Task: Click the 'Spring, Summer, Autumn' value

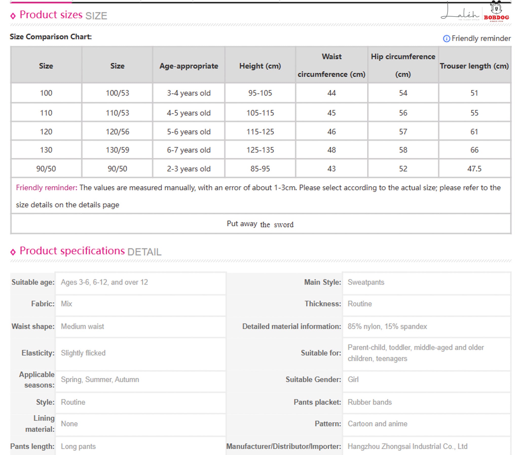Action: pyautogui.click(x=100, y=379)
